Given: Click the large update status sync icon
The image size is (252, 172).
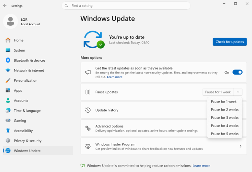Looking at the screenshot, I should tap(94, 39).
